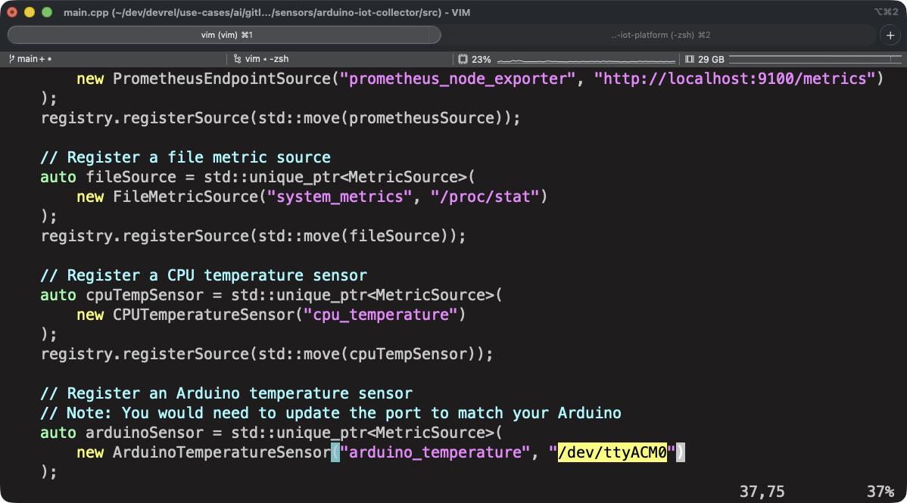The image size is (907, 503).
Task: Click PrometheusEndpointSource class name
Action: (222, 79)
